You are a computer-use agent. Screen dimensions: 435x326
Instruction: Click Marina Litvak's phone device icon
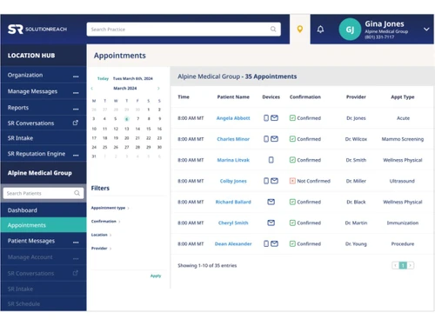271,160
